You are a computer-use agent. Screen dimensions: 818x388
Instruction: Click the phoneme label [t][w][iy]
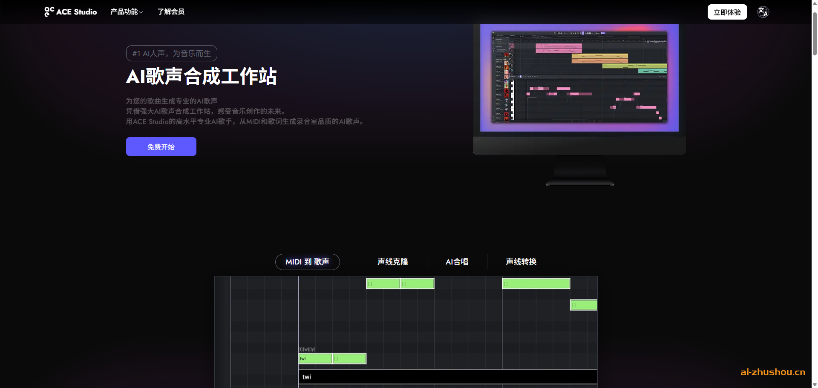coord(308,348)
